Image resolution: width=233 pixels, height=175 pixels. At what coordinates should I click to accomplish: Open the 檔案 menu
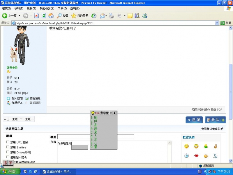pyautogui.click(x=6, y=8)
